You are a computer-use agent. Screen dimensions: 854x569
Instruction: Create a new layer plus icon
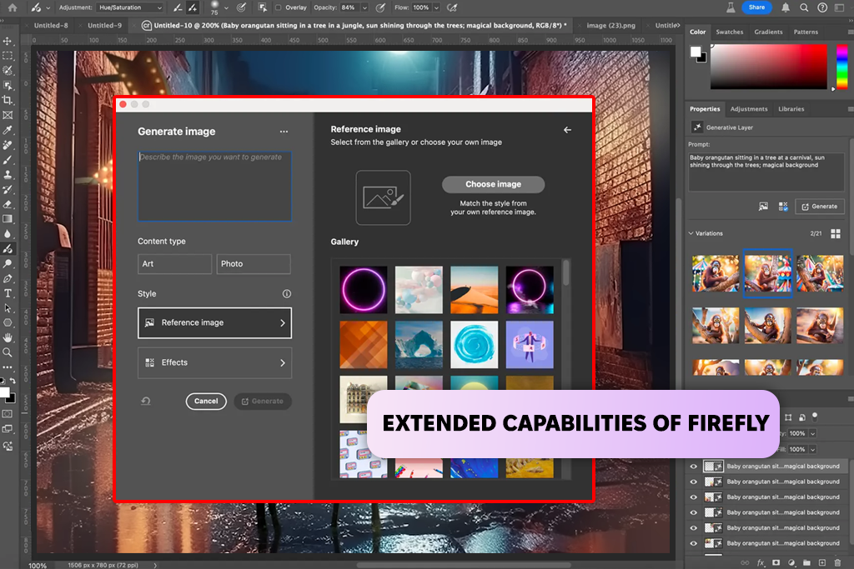[x=821, y=563]
